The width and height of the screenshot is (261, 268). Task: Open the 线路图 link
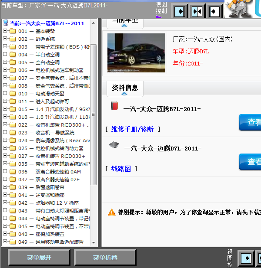coord(121,169)
